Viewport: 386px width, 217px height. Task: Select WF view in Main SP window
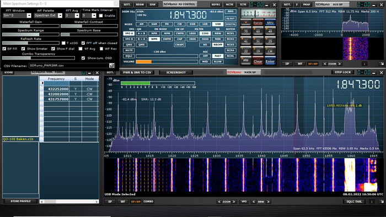(x=122, y=202)
